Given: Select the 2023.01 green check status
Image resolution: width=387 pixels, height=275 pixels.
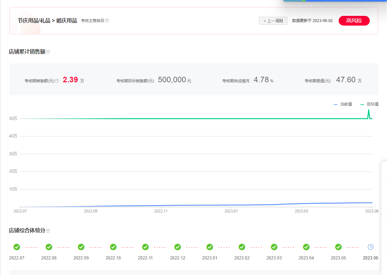Looking at the screenshot, I should 210,247.
